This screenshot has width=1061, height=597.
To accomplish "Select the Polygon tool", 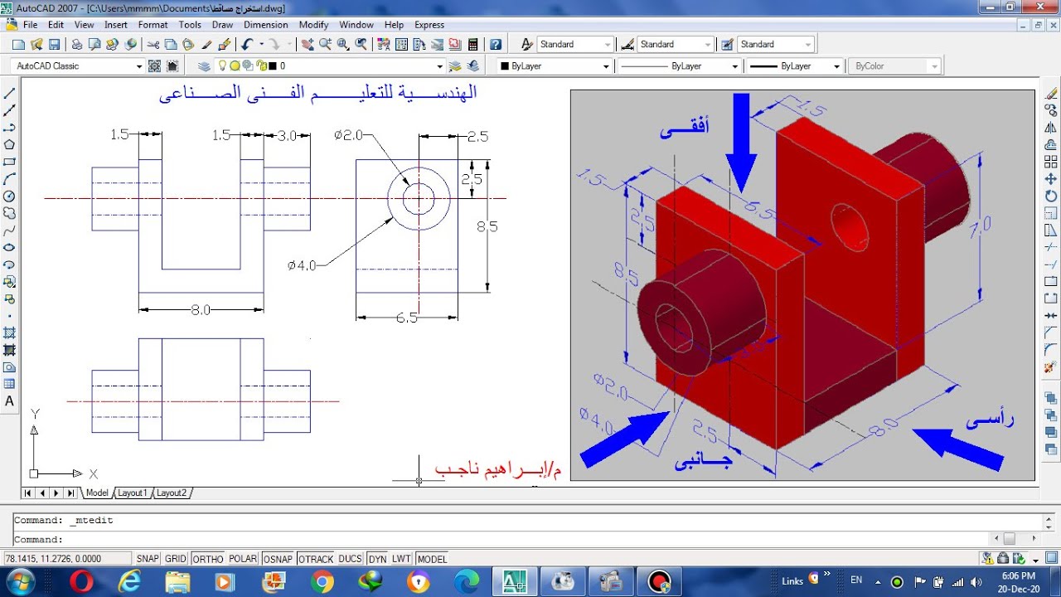I will tap(10, 144).
